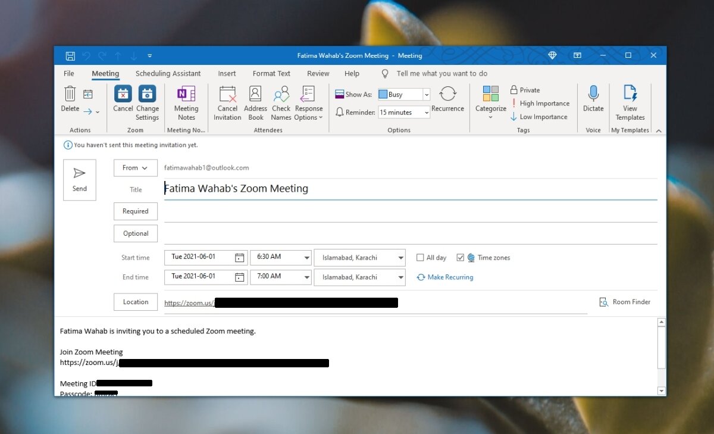This screenshot has width=714, height=434.
Task: Click the Meeting Notes icon
Action: click(x=186, y=101)
